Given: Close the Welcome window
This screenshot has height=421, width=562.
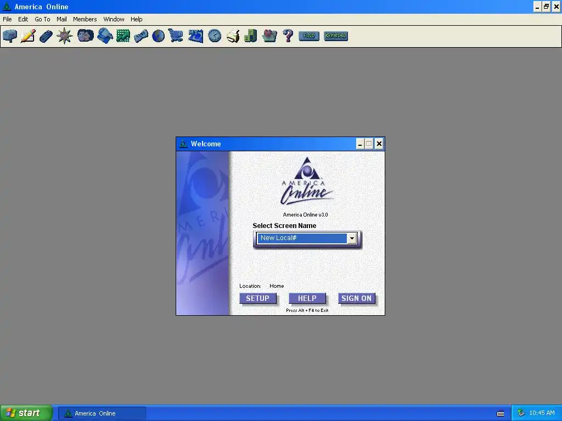Looking at the screenshot, I should point(379,144).
